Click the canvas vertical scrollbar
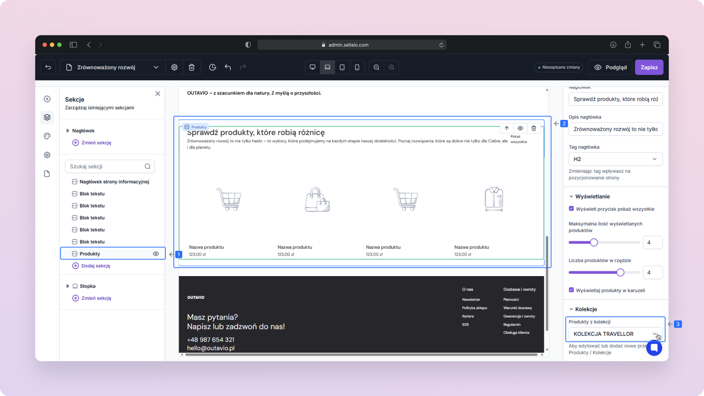The height and width of the screenshot is (396, 704). click(x=547, y=283)
